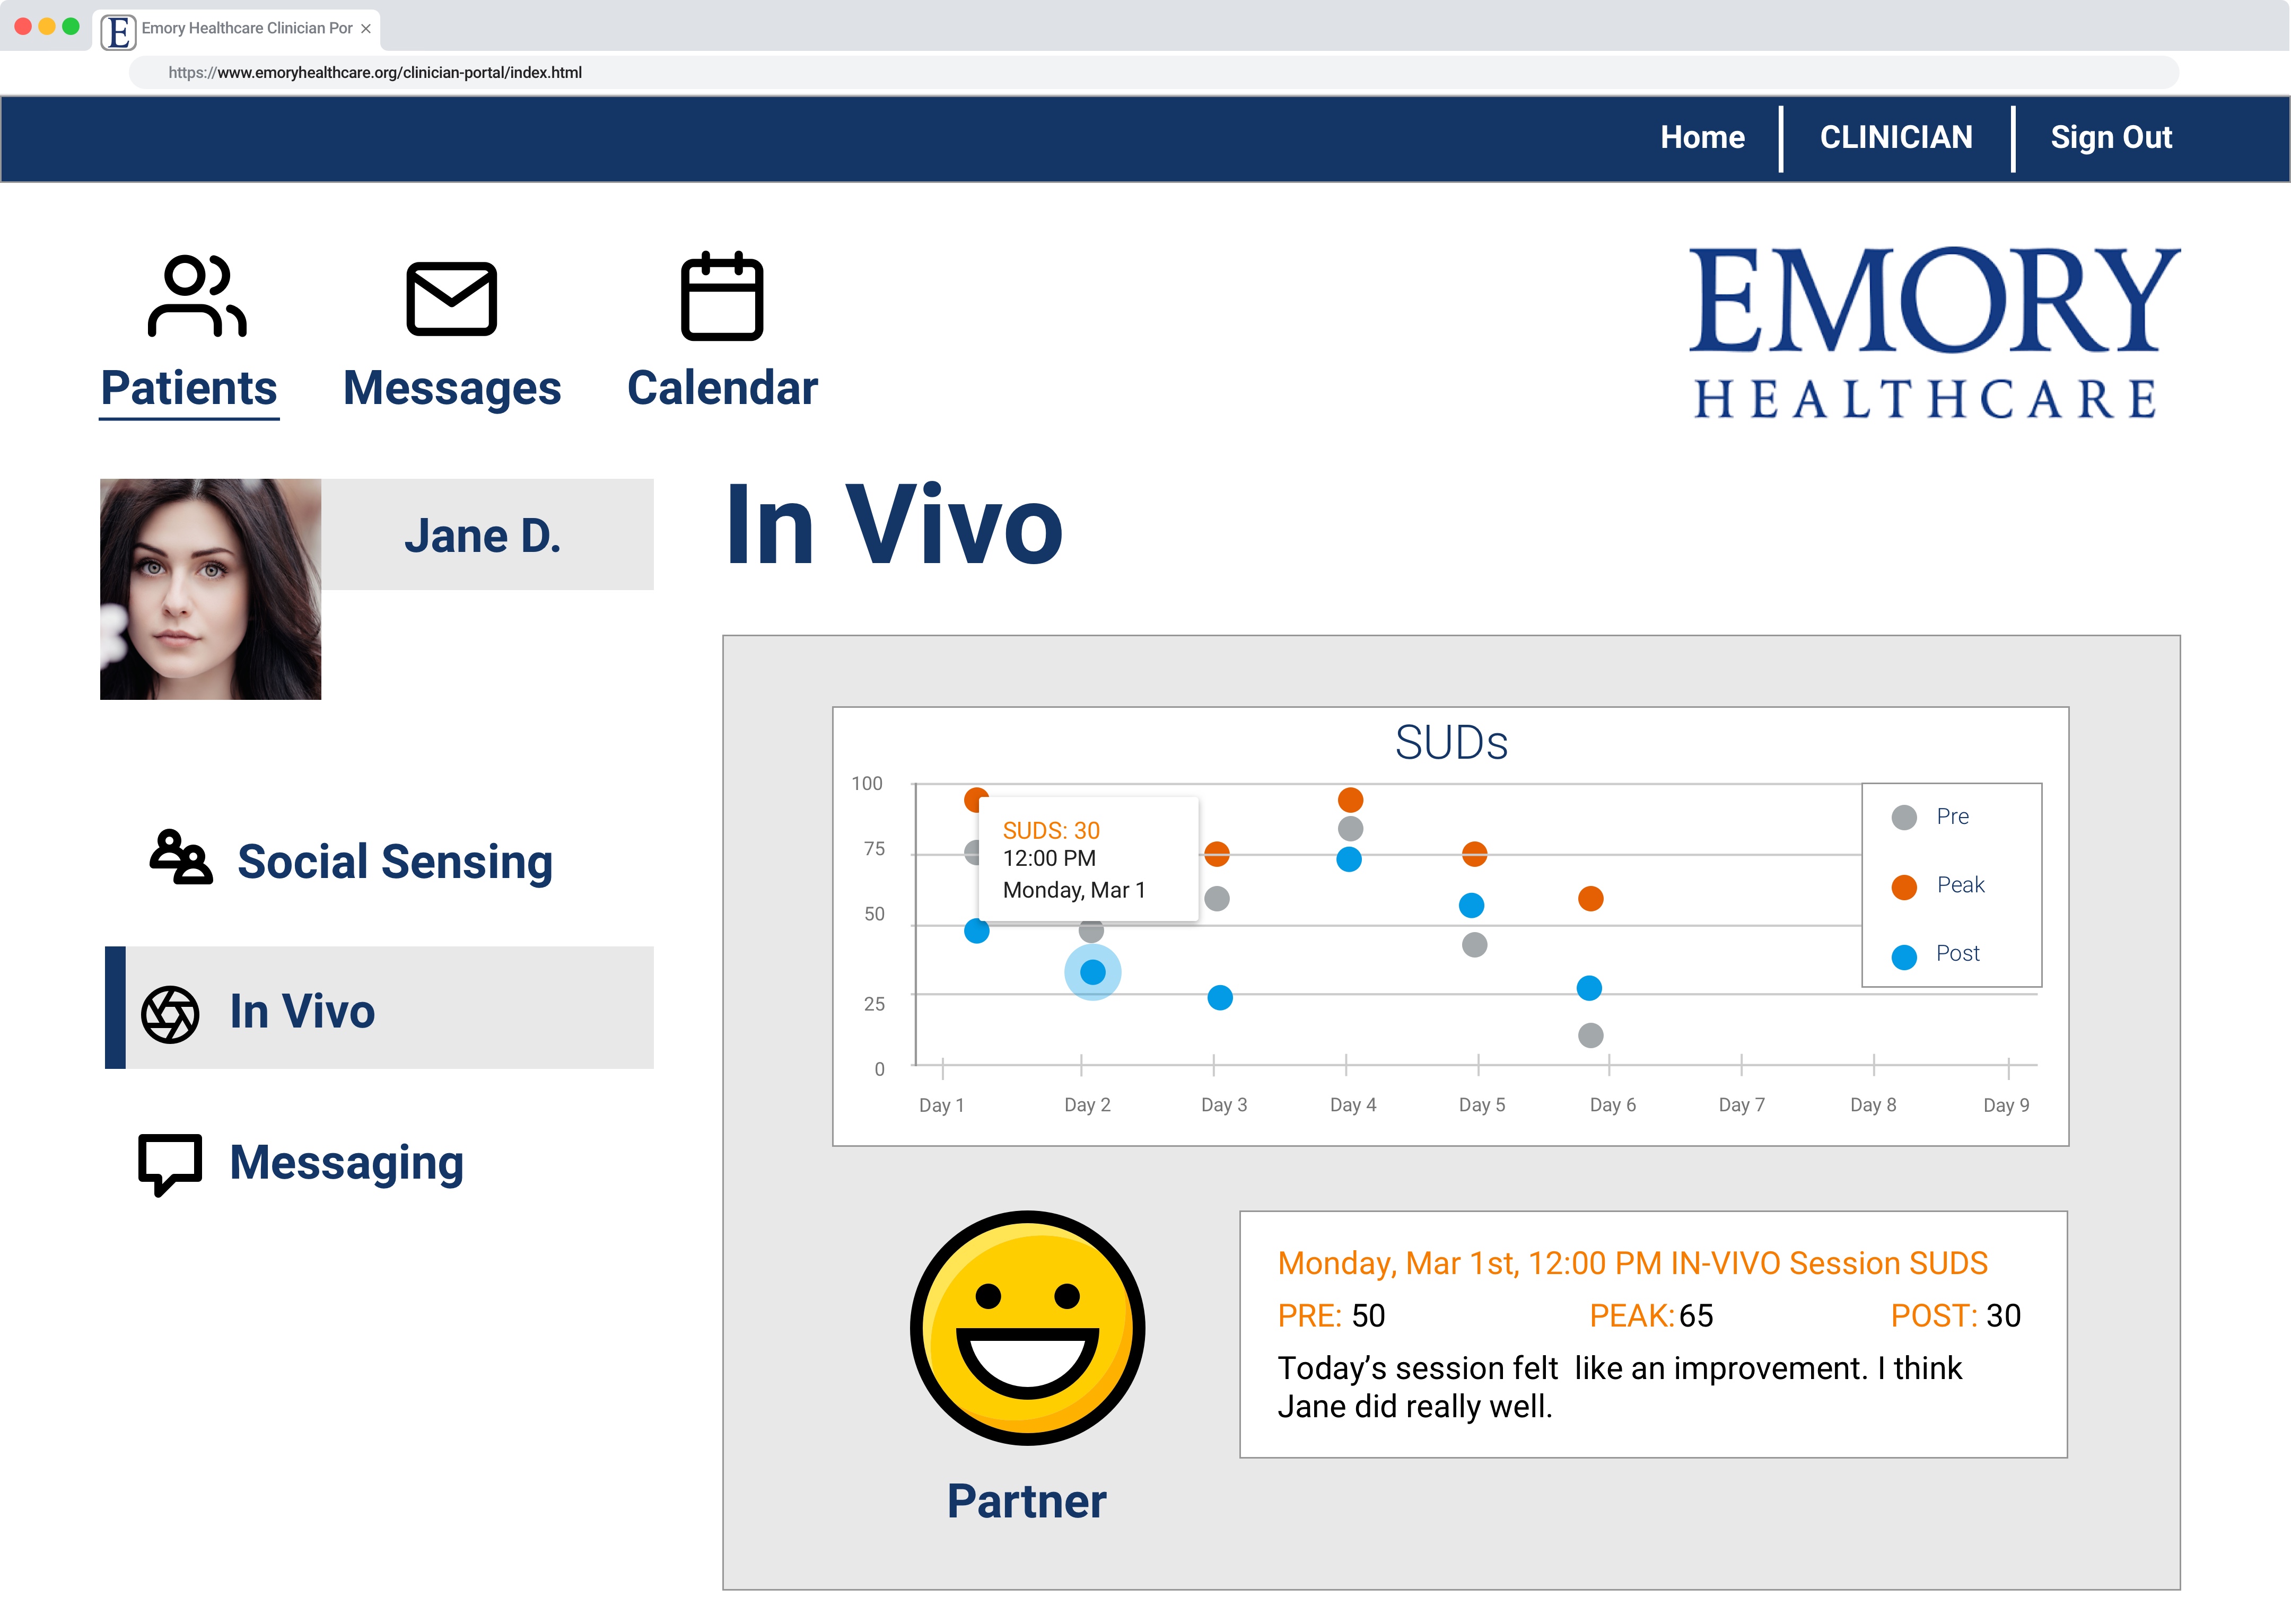Click the '100' y-axis label
Viewport: 2291px width, 1624px height.
(867, 784)
